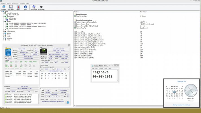The height and width of the screenshot is (113, 201).
Task: Open the HWiNFO Help menu
Action: [28, 3]
